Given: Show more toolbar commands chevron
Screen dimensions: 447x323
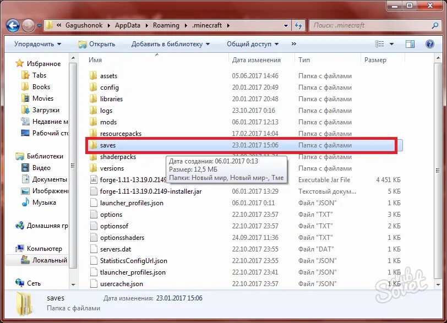Looking at the screenshot, I should tap(293, 44).
